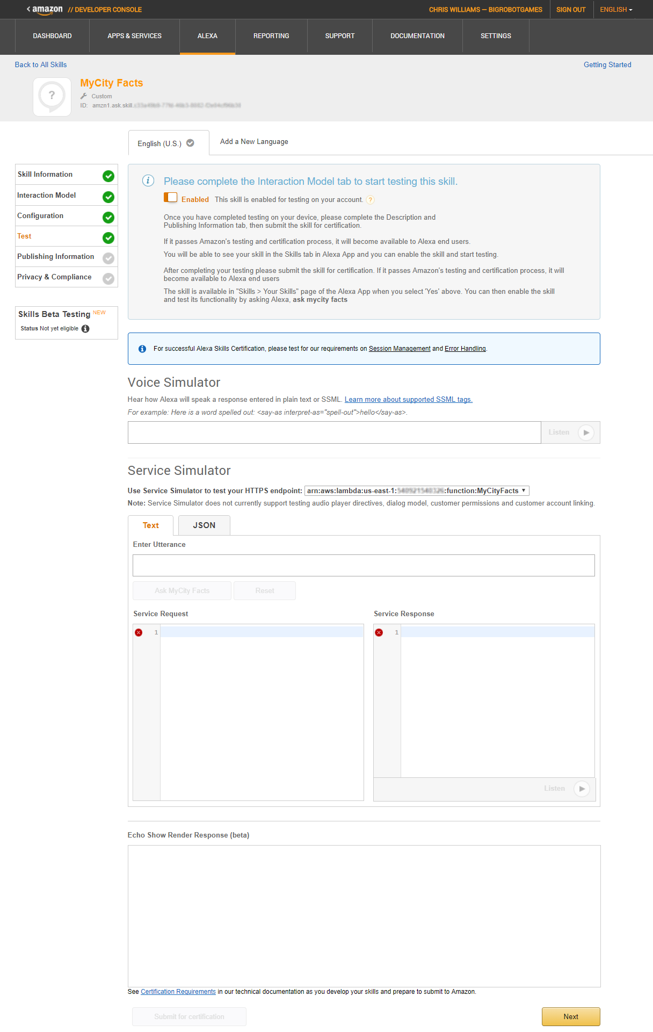Click Submit for certification button

pyautogui.click(x=189, y=1016)
